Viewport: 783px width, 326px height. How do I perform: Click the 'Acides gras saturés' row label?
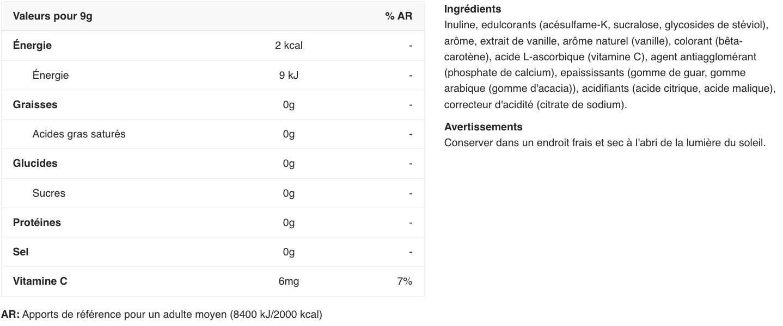point(78,134)
